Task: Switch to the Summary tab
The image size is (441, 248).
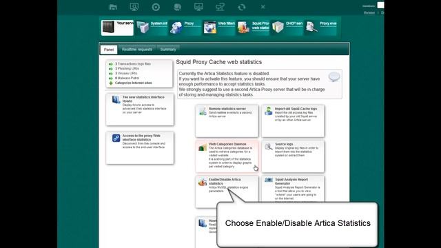Action: tap(168, 49)
